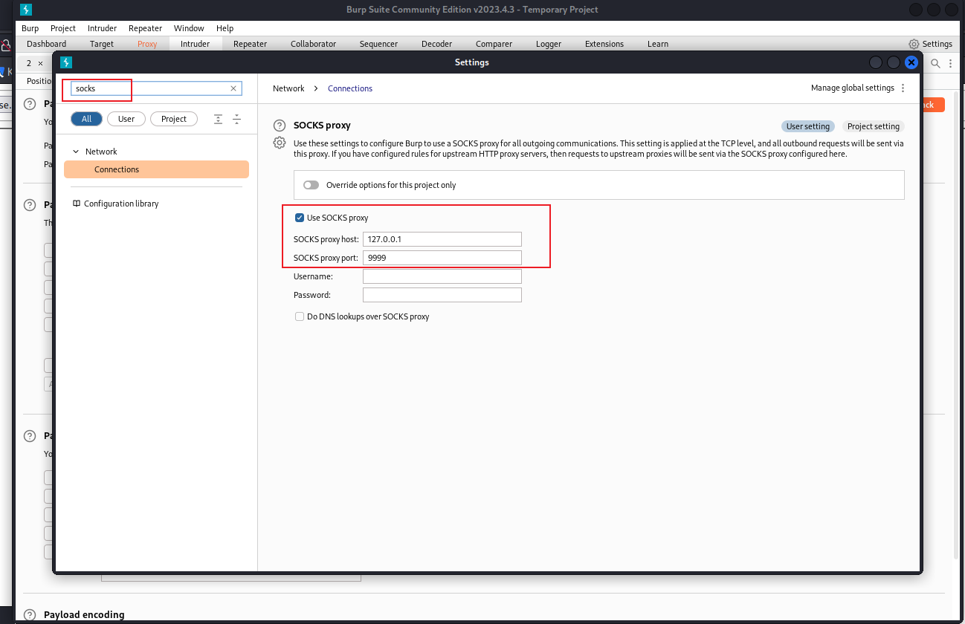Click the Username input field
Image resolution: width=965 pixels, height=624 pixels.
442,276
